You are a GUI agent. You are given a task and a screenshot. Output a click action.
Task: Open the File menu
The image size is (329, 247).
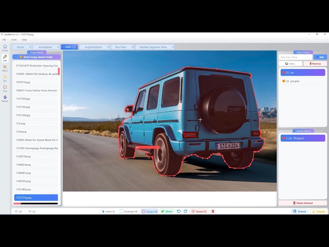(x=4, y=40)
